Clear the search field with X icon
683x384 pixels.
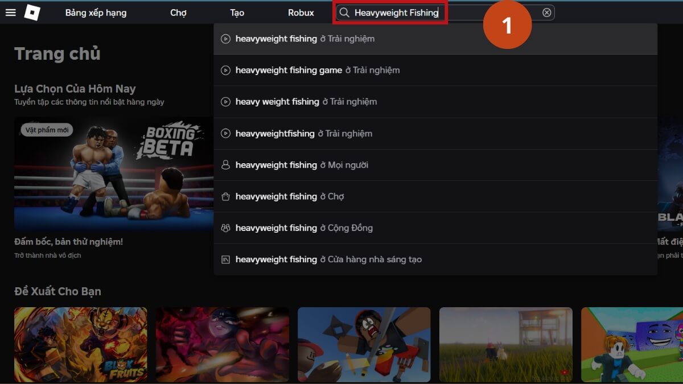pos(546,13)
